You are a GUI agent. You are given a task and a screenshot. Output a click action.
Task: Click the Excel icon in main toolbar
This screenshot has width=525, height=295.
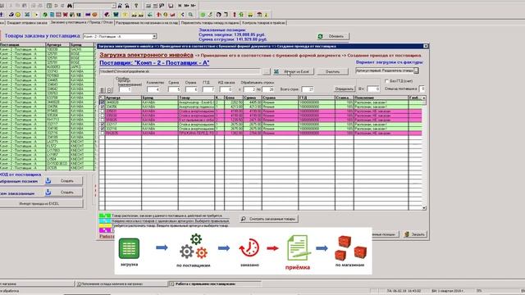[27, 15]
